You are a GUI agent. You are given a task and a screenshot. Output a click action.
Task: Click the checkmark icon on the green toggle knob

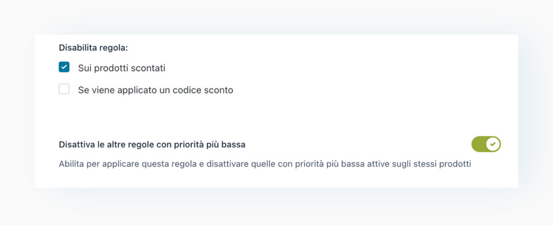point(492,144)
